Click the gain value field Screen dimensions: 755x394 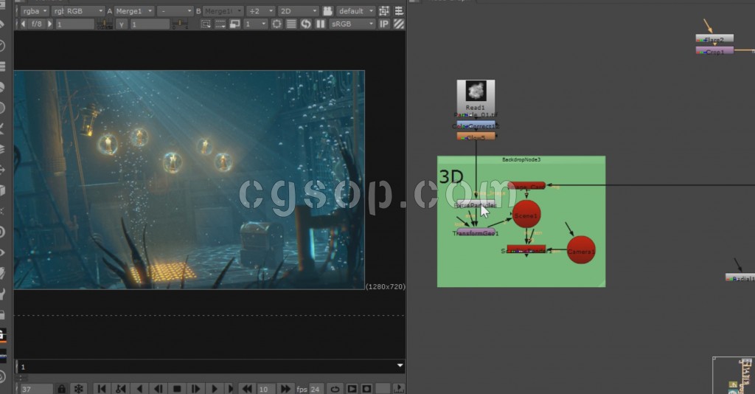(x=74, y=24)
